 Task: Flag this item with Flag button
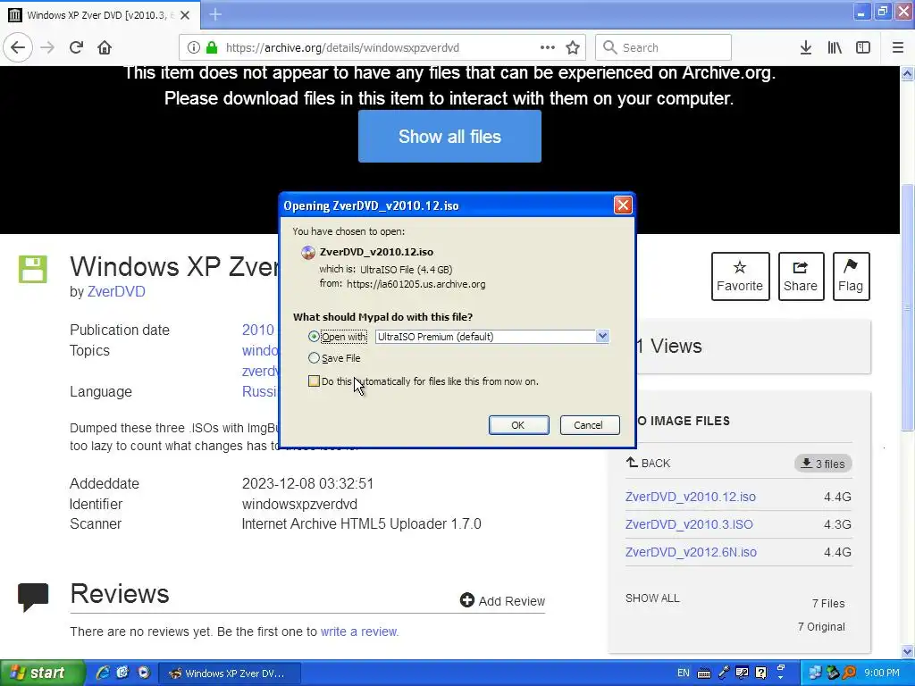click(x=852, y=277)
